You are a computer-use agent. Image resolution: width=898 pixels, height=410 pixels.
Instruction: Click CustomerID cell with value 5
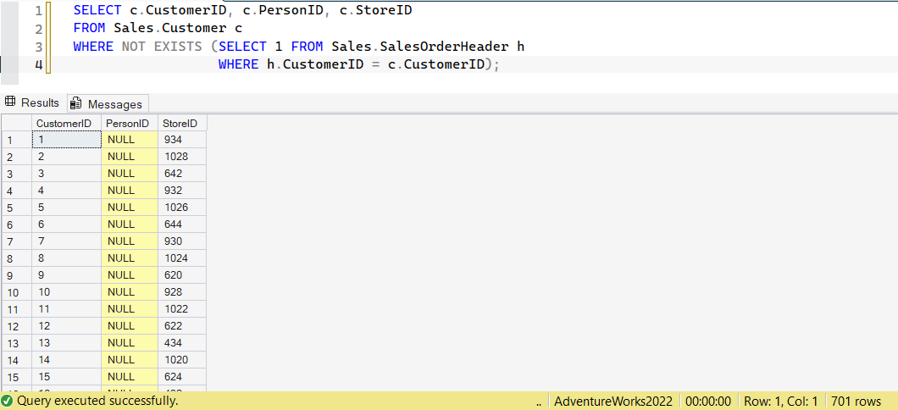(66, 208)
